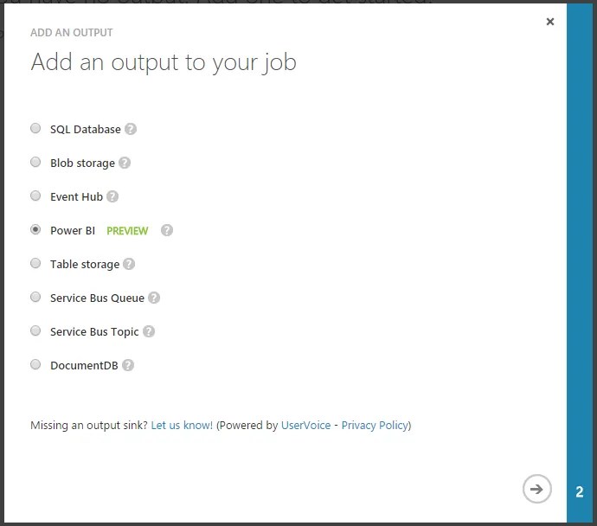Open help icon for Service Bus Queue
This screenshot has height=526, width=597.
154,298
